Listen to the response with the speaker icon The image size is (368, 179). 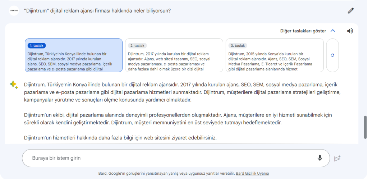(x=350, y=31)
